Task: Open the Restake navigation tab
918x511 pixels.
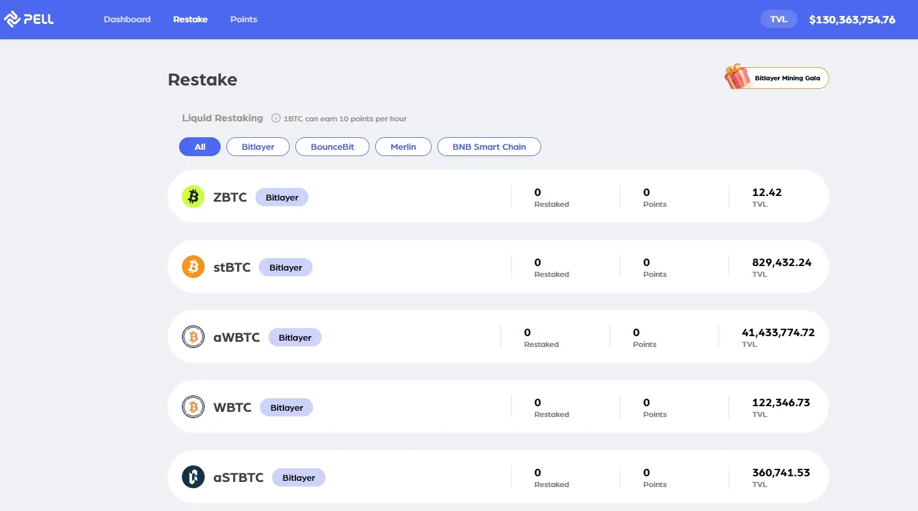Action: (x=190, y=19)
